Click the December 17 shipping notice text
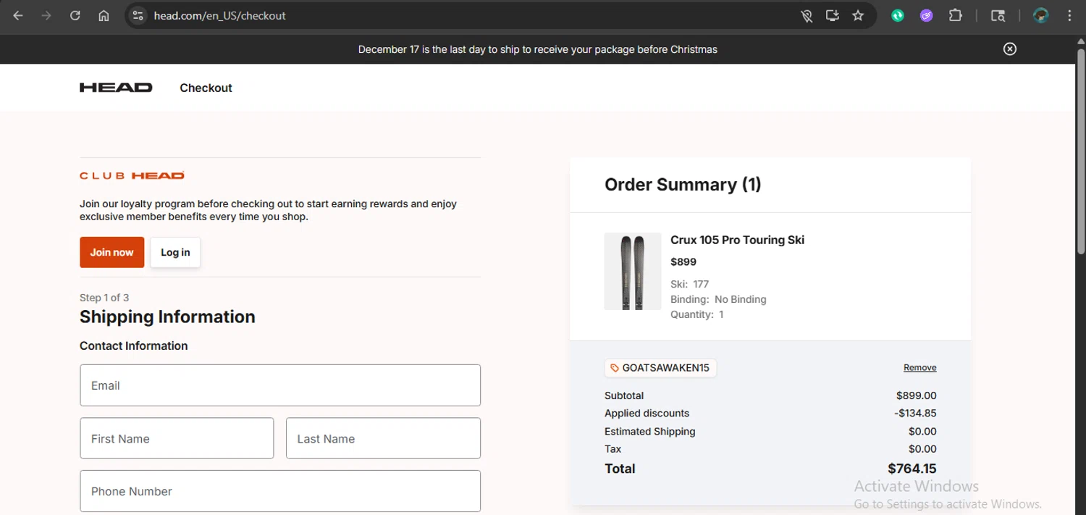This screenshot has height=515, width=1086. tap(538, 49)
